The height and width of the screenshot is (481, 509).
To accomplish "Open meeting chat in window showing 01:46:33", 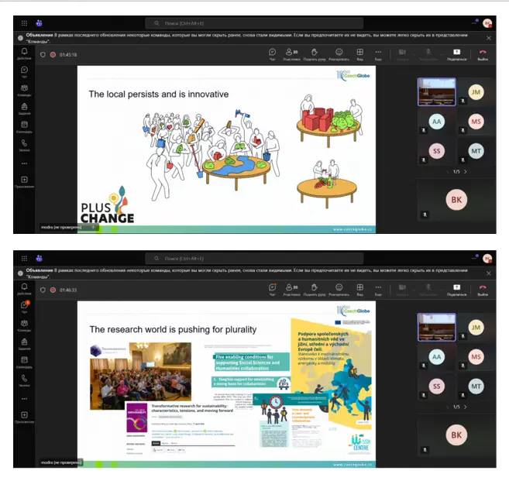I will coord(272,288).
